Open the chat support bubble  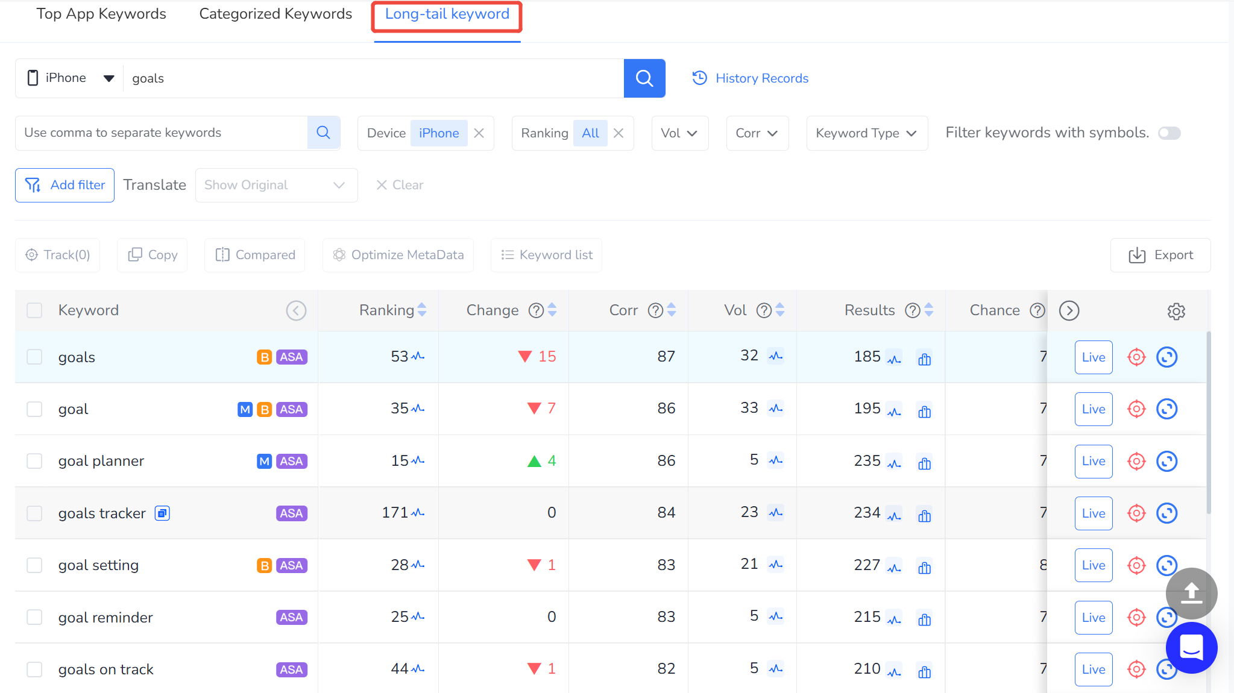(x=1191, y=648)
